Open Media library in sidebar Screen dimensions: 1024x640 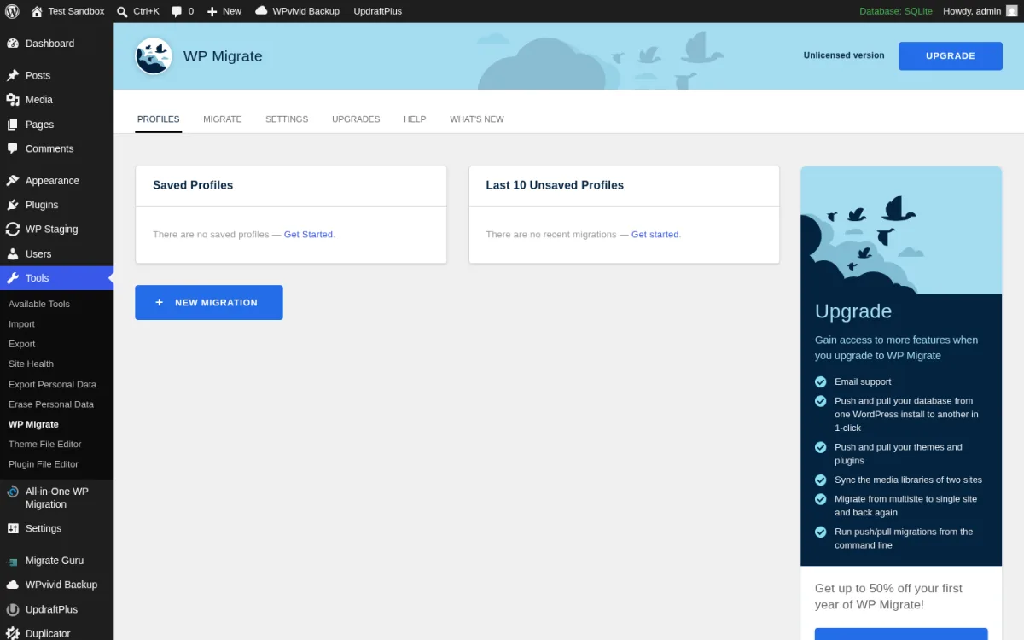56,100
